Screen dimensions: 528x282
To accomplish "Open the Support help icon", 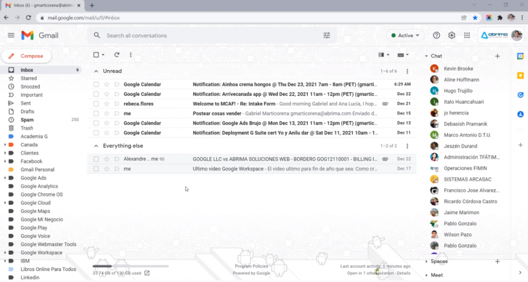I will click(437, 36).
